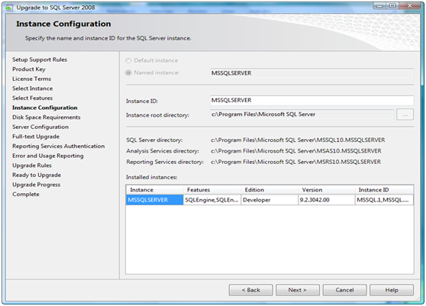Go to Error and Usage Reporting step
Viewport: 426px width, 306px height.
(x=48, y=156)
